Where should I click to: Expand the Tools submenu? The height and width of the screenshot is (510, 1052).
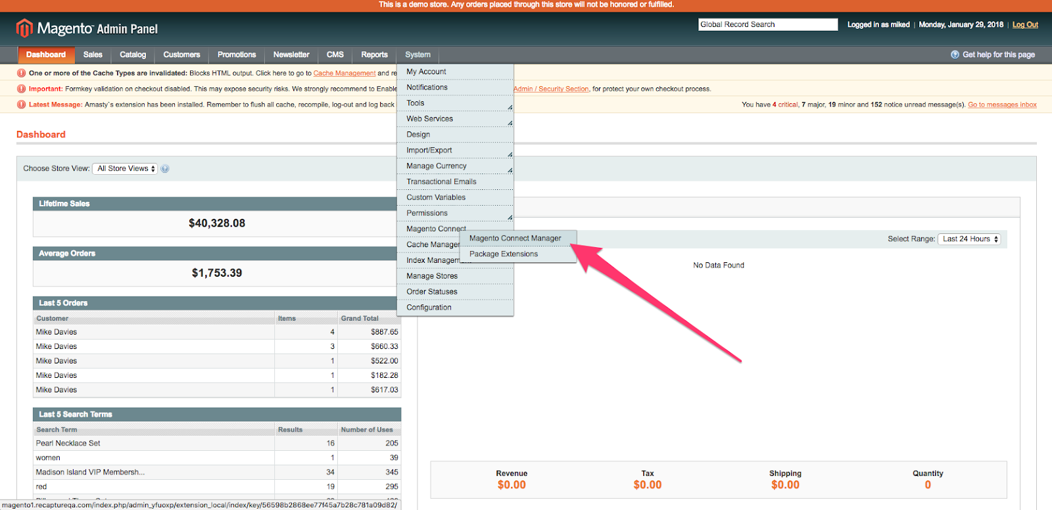(x=455, y=103)
